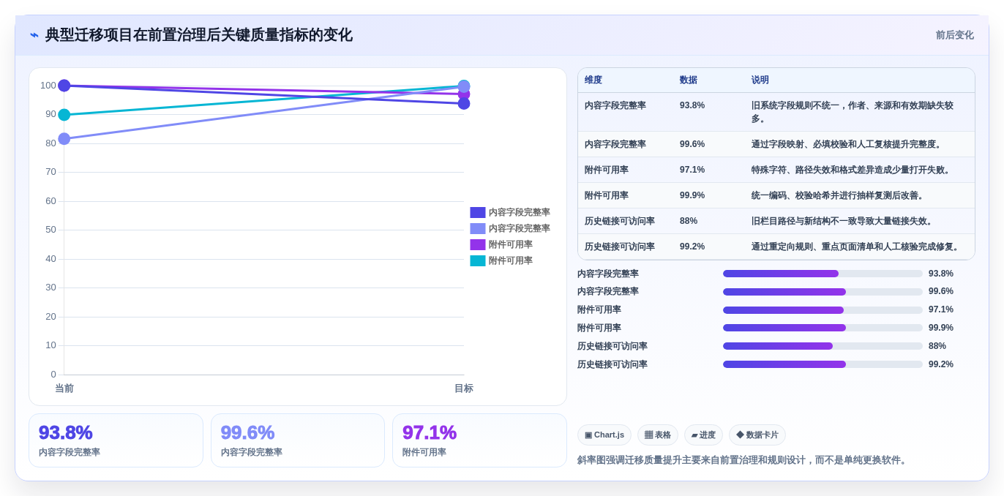This screenshot has height=496, width=1004.
Task: Click the 99.9% 附件可用率 progress bar
Action: click(x=823, y=328)
